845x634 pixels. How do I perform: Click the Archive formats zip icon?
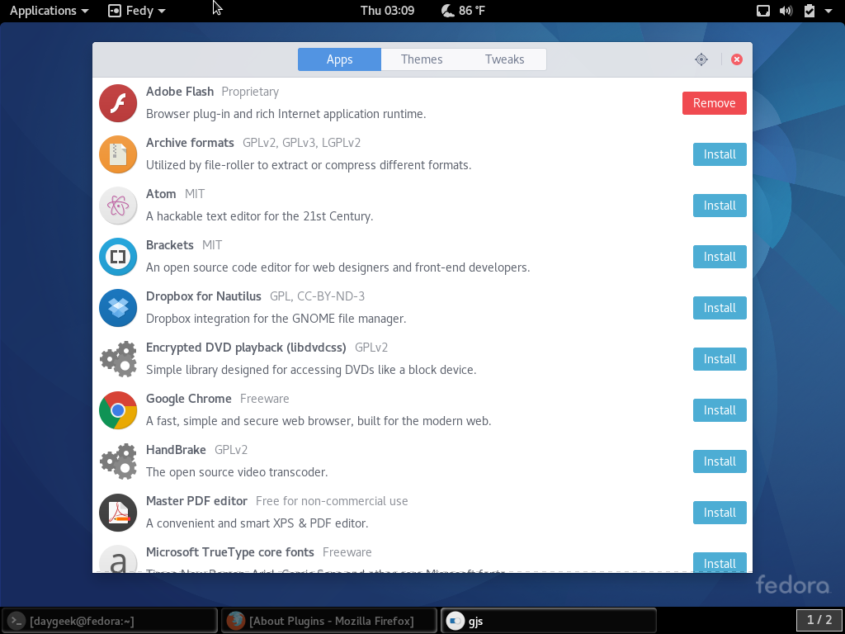[x=118, y=154]
